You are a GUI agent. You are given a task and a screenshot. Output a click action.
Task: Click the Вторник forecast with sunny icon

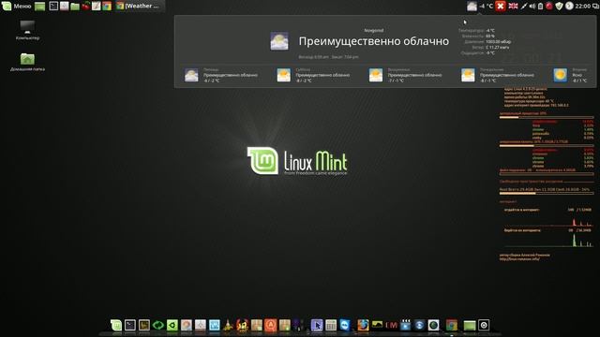coord(570,75)
